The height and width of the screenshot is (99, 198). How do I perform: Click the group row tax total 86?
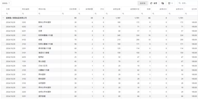(x=149, y=18)
